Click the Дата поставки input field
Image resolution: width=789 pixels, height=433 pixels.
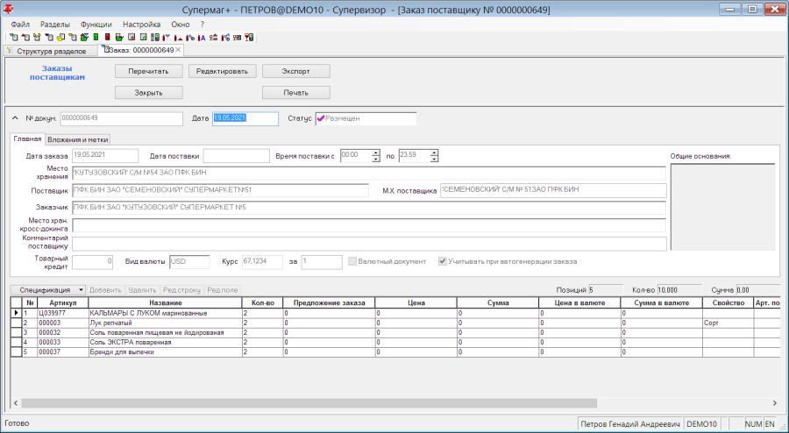236,156
